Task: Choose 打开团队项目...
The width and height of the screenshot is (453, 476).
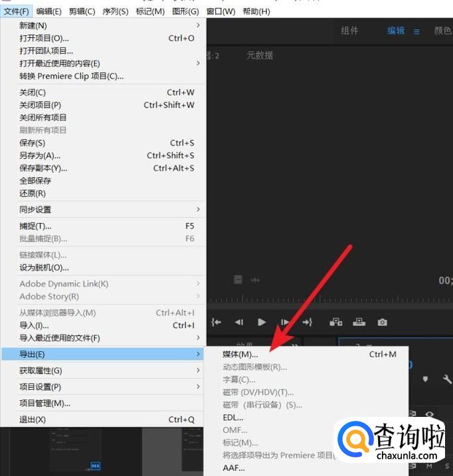Action: point(103,50)
